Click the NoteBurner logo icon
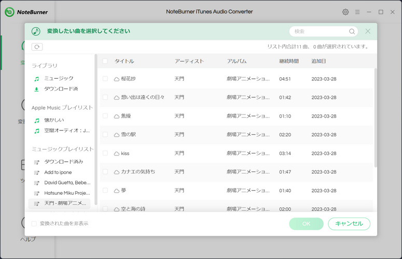This screenshot has width=402, height=259. [9, 12]
